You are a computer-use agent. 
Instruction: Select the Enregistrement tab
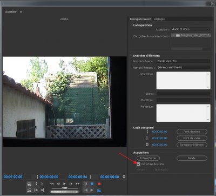click(x=140, y=19)
